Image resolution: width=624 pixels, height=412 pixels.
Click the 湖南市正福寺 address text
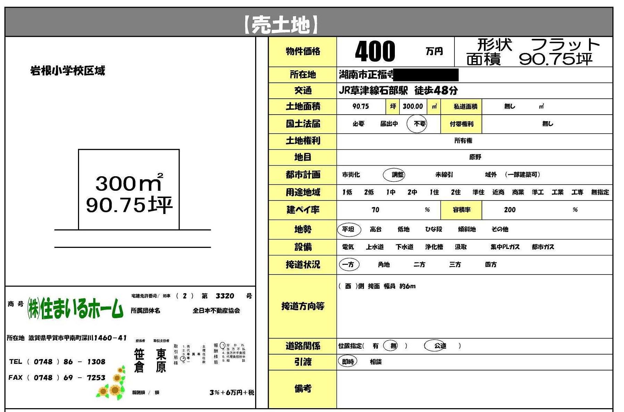(366, 74)
